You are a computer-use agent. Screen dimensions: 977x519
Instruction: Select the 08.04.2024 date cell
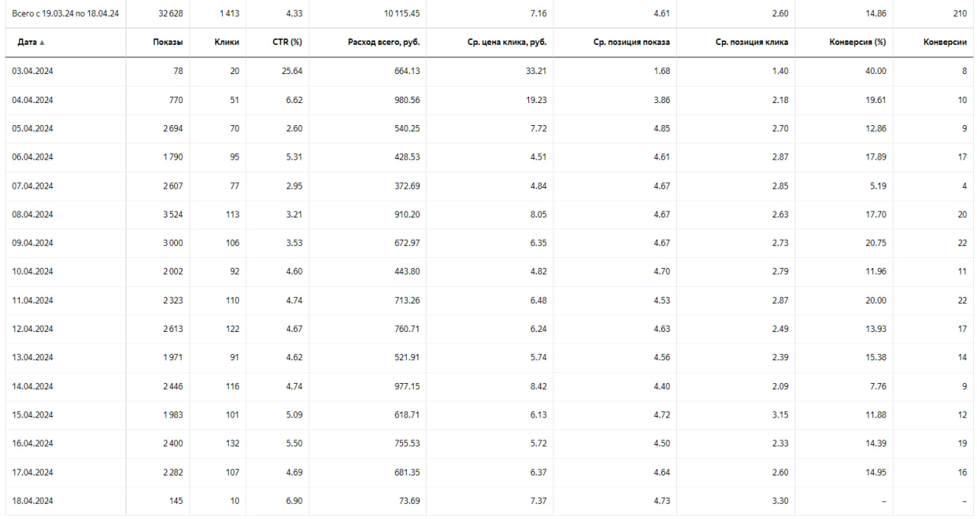[x=33, y=214]
